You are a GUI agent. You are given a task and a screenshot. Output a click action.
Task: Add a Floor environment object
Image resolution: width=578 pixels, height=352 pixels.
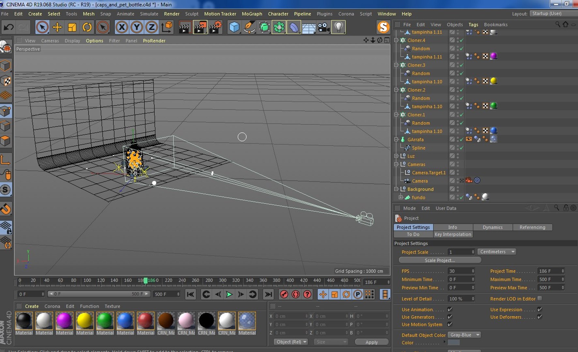coord(309,27)
